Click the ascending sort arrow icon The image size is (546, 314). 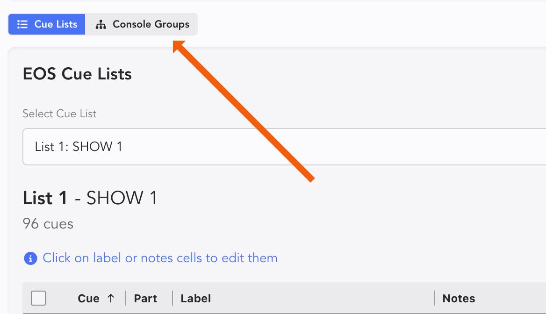(111, 298)
